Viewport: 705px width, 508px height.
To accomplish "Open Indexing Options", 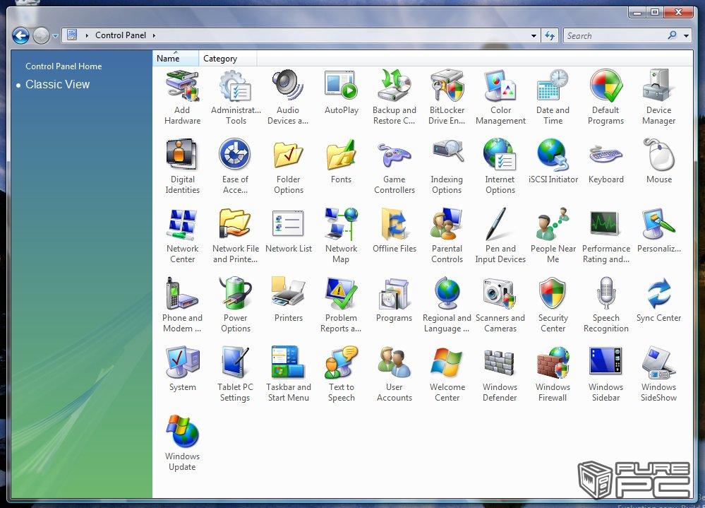I will 447,167.
